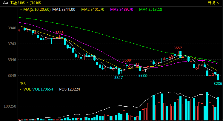Select the MA1 3344.00 white label
223x121 pixels.
tap(64, 10)
